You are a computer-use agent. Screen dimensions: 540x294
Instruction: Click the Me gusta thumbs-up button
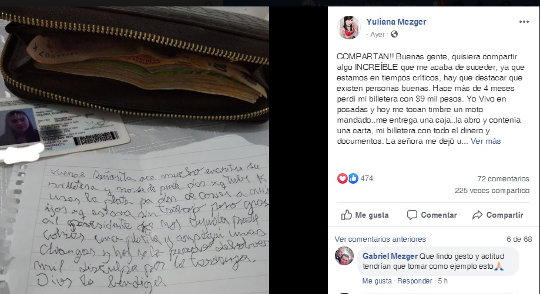pyautogui.click(x=365, y=215)
